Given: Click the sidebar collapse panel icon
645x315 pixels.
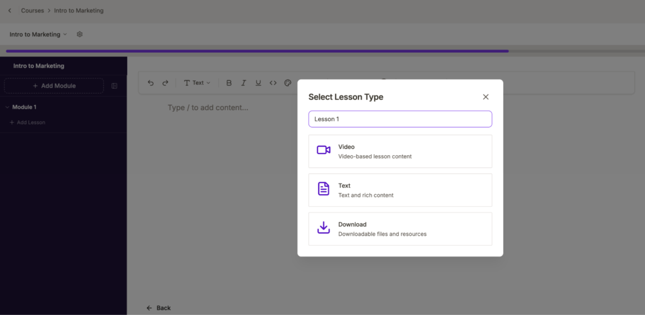Looking at the screenshot, I should 115,86.
